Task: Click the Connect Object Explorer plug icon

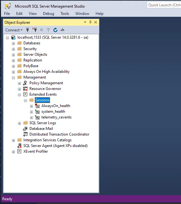Action: tap(28, 30)
